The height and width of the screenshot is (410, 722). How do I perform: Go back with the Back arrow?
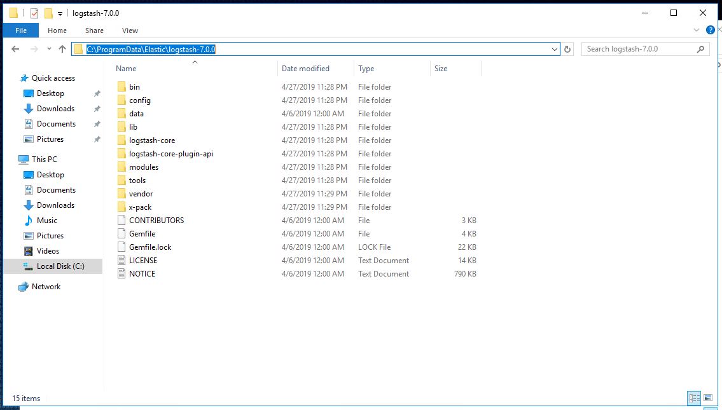[15, 49]
